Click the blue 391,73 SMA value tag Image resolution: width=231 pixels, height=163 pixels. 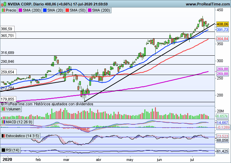click(223, 30)
